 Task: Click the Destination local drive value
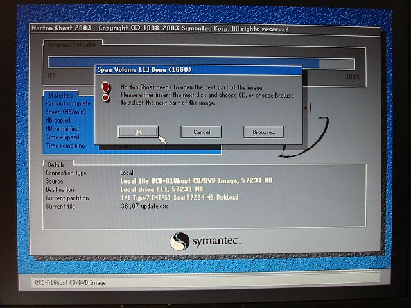(x=161, y=189)
